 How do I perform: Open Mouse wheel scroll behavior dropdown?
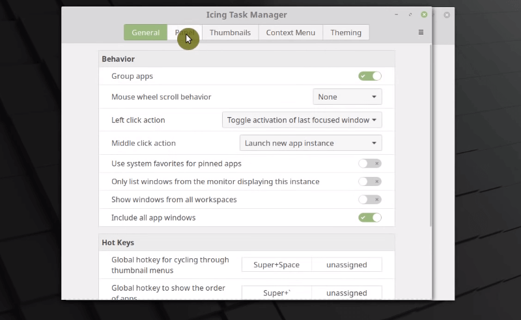347,97
